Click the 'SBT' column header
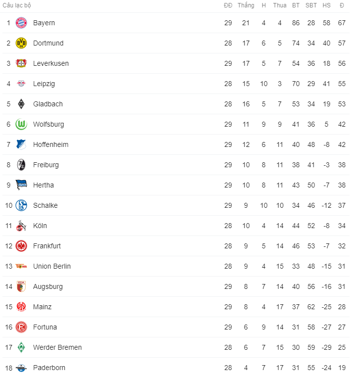The height and width of the screenshot is (377, 353). pos(311,5)
